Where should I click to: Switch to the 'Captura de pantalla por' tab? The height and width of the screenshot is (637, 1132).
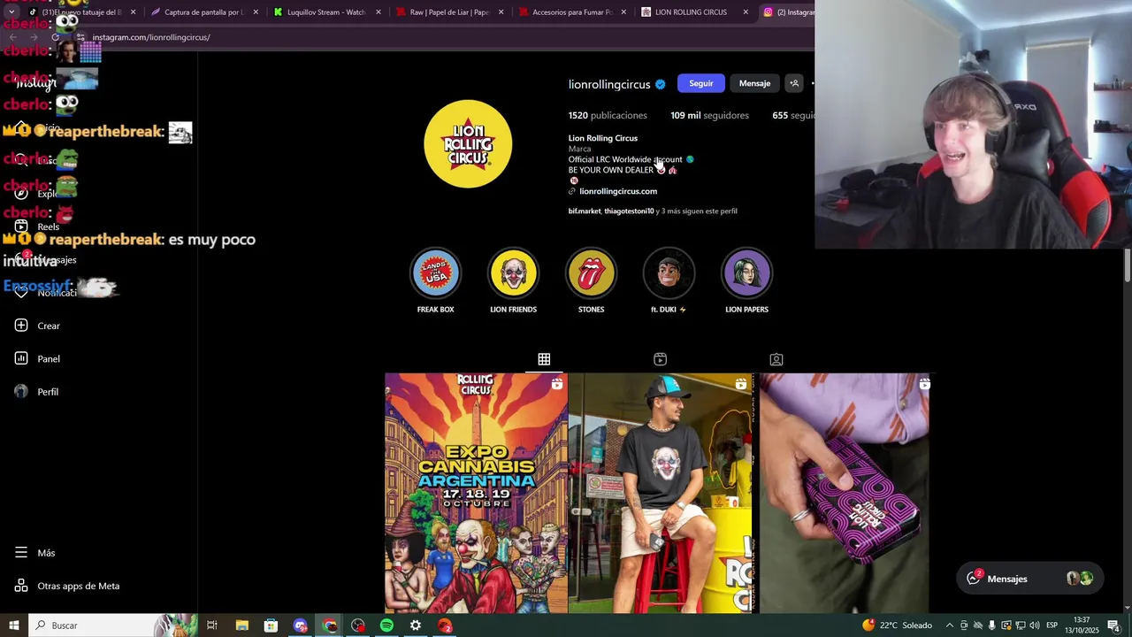(204, 12)
